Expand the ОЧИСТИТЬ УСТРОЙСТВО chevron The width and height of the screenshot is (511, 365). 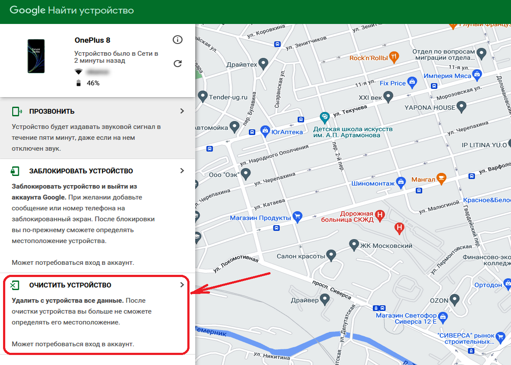[x=182, y=285]
